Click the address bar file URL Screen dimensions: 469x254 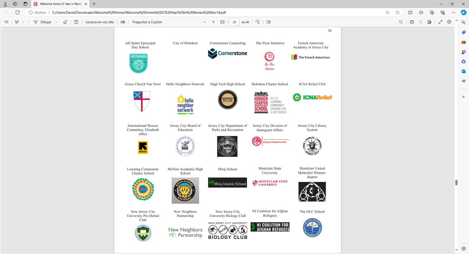pyautogui.click(x=139, y=13)
